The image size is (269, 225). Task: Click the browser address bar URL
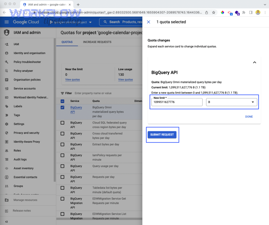click(120, 13)
